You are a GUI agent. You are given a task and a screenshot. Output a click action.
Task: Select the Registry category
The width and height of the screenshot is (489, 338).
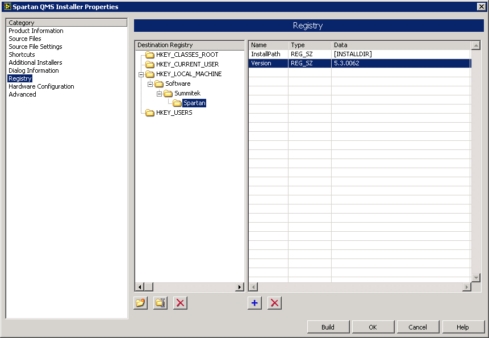coord(20,78)
